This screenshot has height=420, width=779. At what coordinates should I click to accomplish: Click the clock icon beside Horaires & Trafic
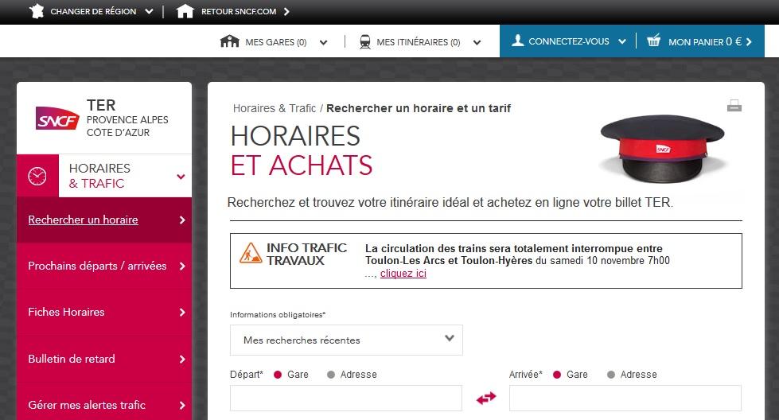pyautogui.click(x=37, y=176)
